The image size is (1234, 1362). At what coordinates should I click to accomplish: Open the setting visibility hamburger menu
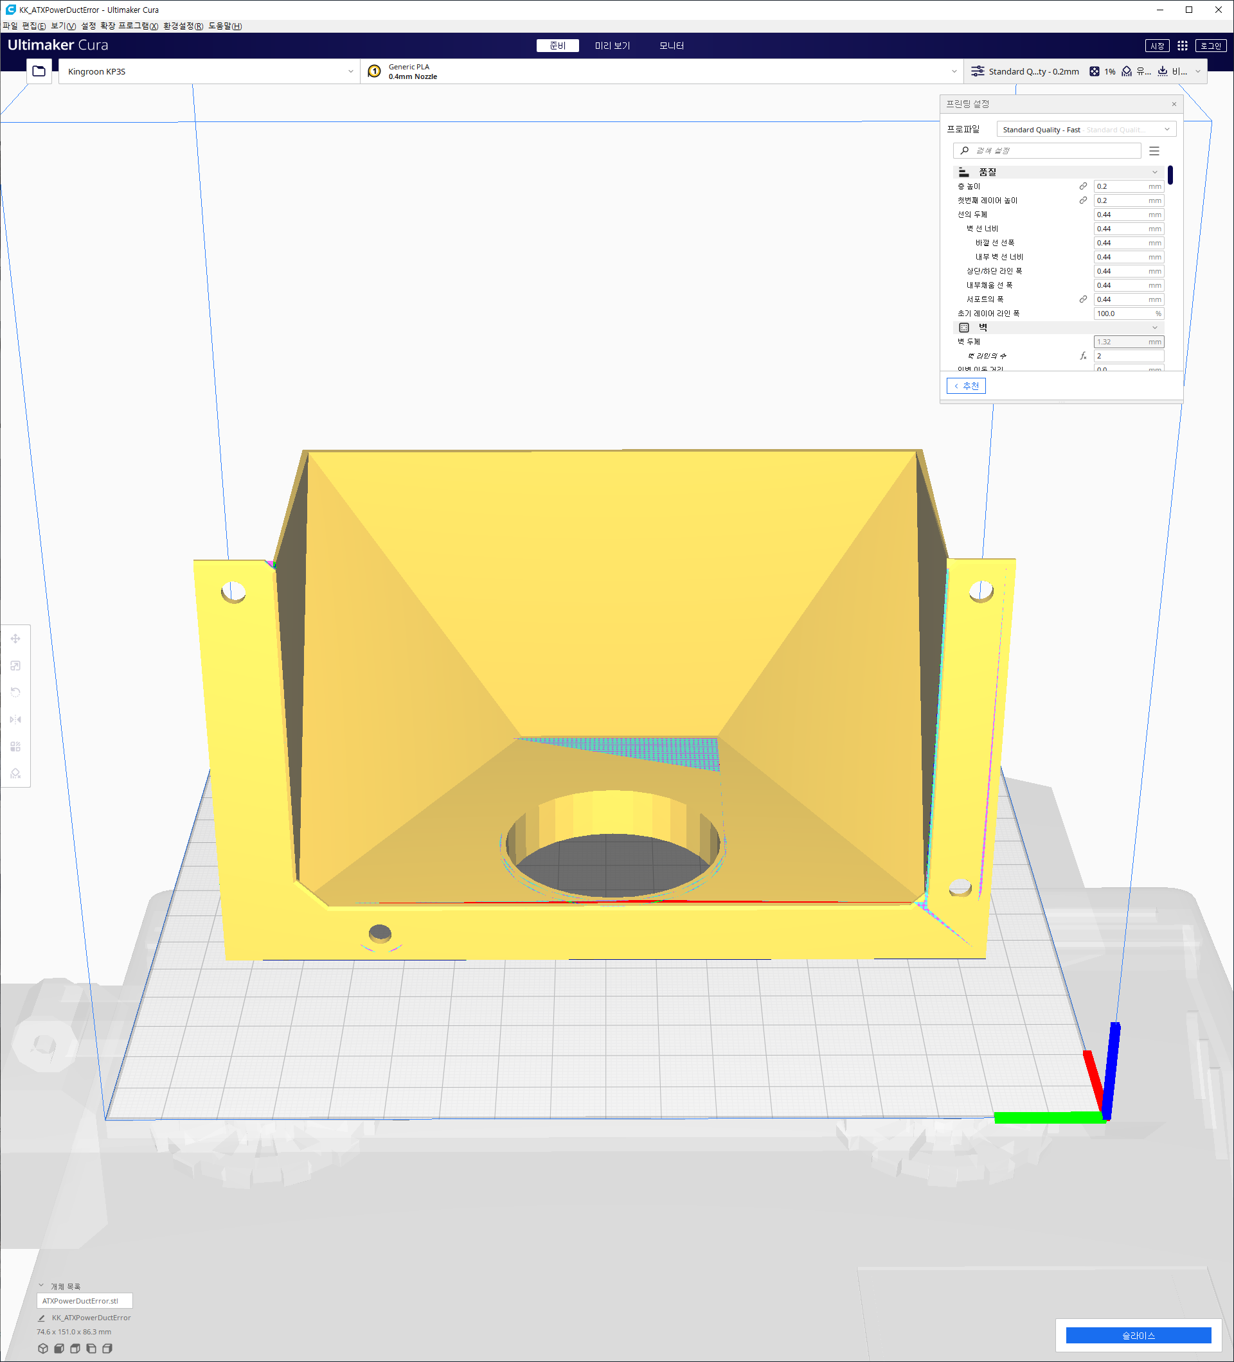pyautogui.click(x=1154, y=151)
